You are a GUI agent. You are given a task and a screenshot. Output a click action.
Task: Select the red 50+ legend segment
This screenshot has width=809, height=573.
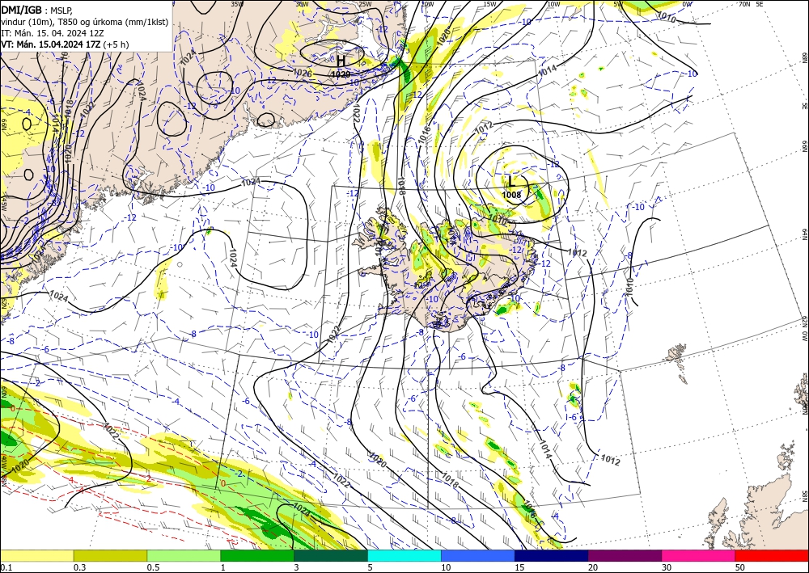772,555
